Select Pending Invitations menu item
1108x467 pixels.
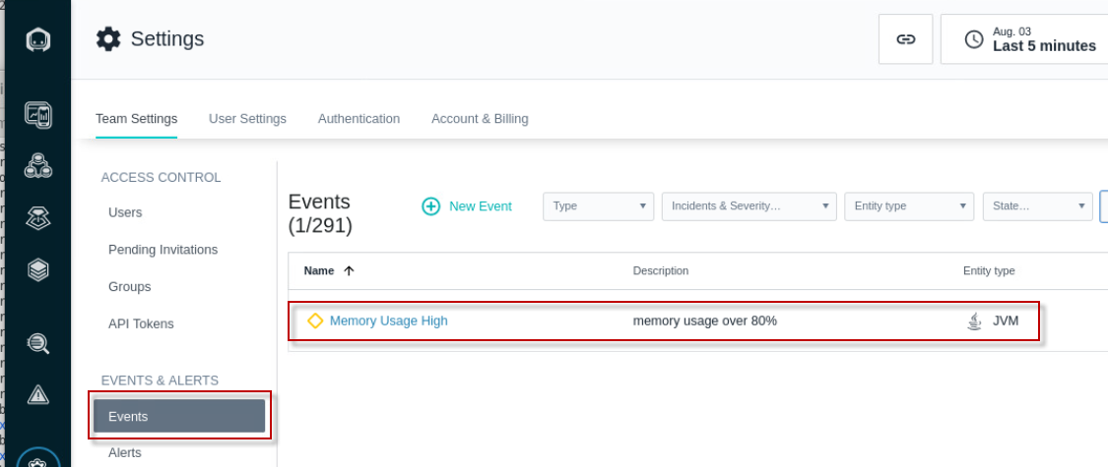coord(163,250)
